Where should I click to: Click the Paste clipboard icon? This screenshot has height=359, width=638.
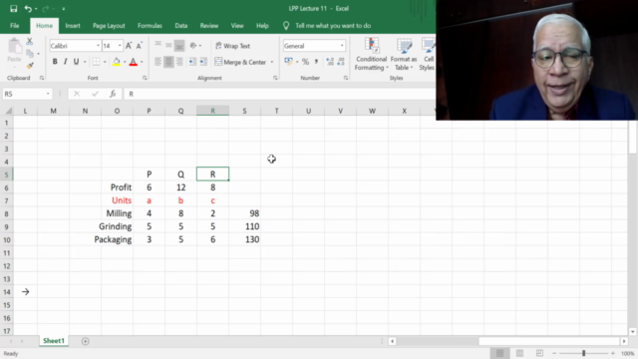pyautogui.click(x=14, y=47)
